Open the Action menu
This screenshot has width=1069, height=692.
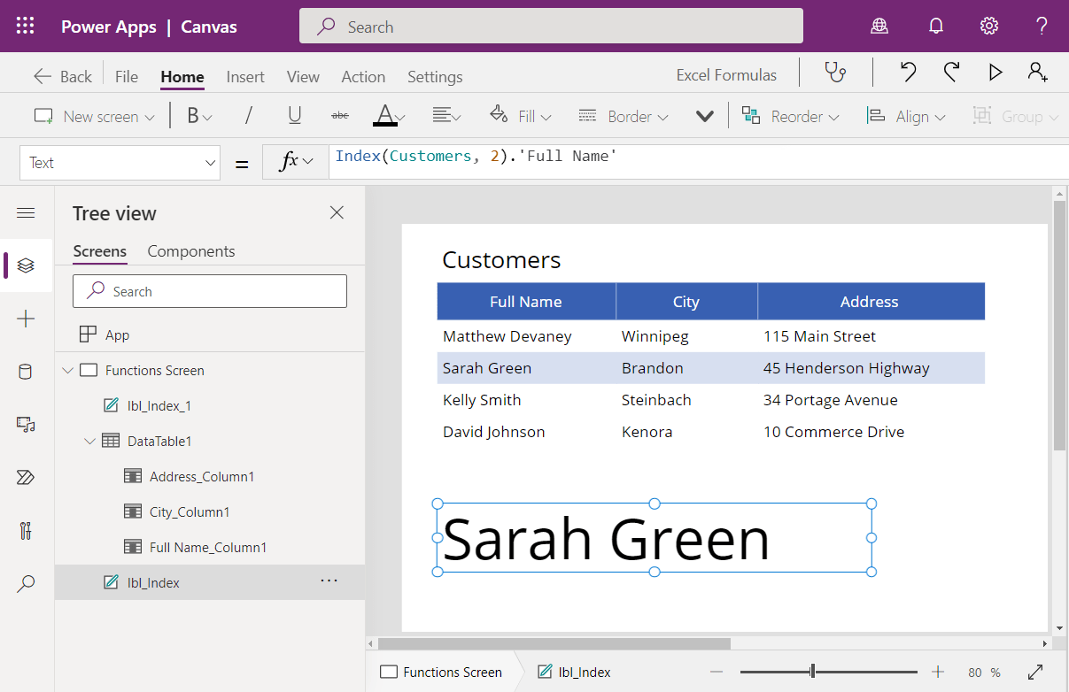(x=363, y=77)
